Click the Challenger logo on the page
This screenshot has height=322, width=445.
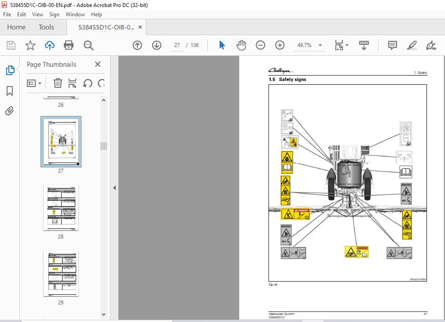coord(280,71)
